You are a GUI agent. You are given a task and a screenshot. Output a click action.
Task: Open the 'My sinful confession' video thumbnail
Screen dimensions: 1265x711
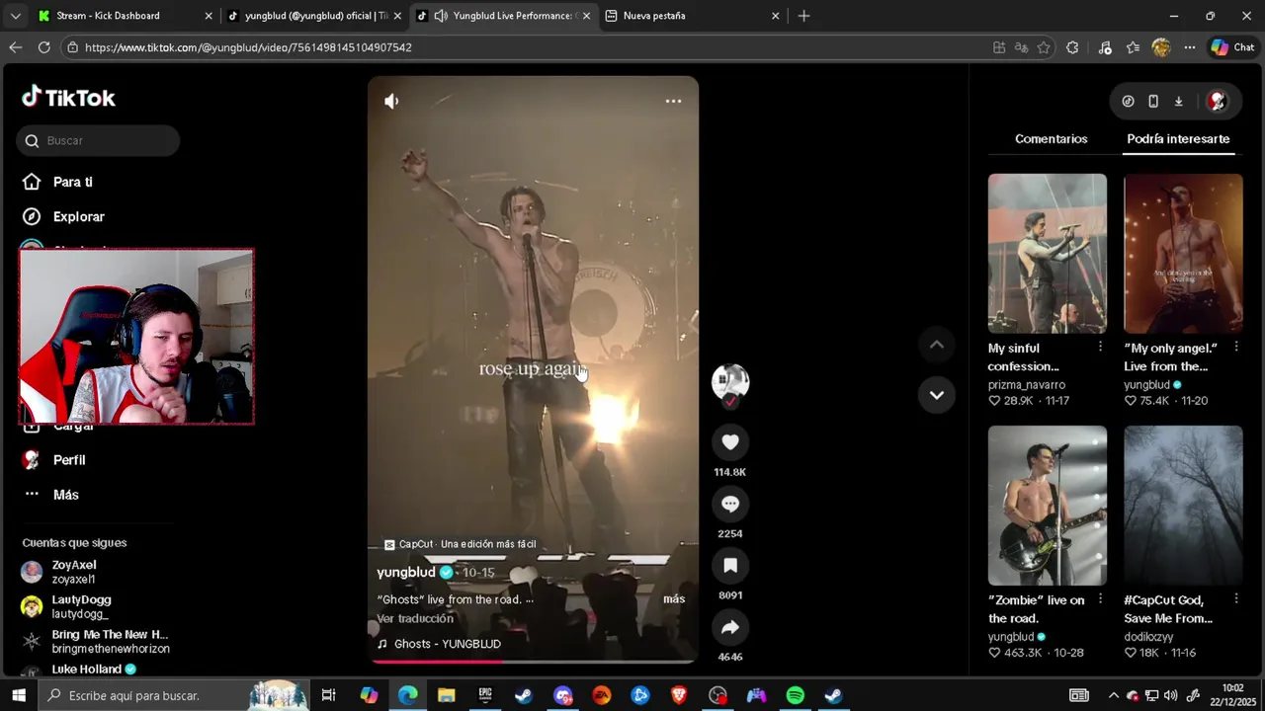[x=1048, y=254]
